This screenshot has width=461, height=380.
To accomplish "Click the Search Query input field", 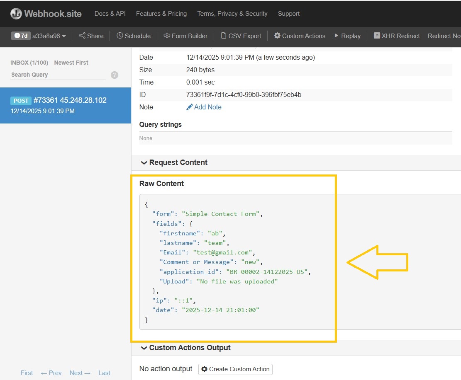I will pyautogui.click(x=54, y=75).
